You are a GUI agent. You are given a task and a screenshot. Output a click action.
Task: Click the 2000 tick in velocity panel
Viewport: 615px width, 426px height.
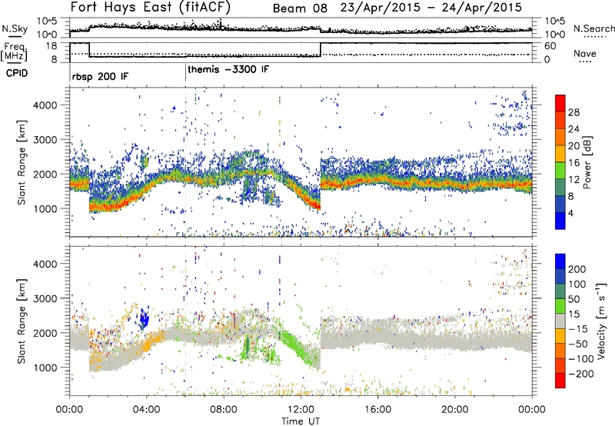pyautogui.click(x=45, y=333)
